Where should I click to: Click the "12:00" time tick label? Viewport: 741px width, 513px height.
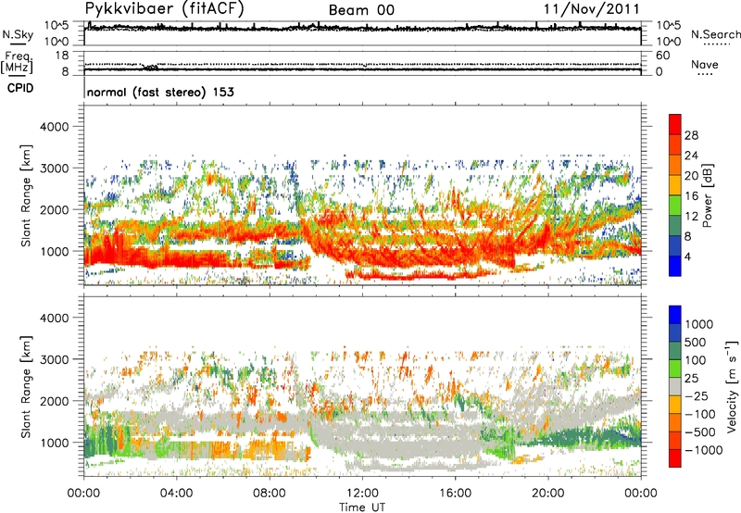(x=362, y=494)
